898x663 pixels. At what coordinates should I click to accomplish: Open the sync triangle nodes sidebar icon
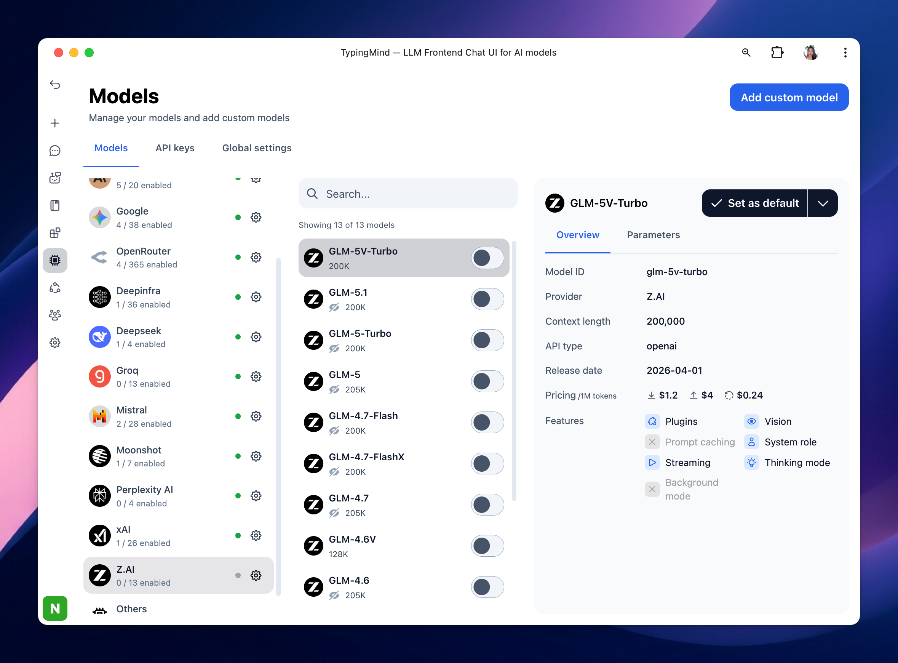coord(55,288)
